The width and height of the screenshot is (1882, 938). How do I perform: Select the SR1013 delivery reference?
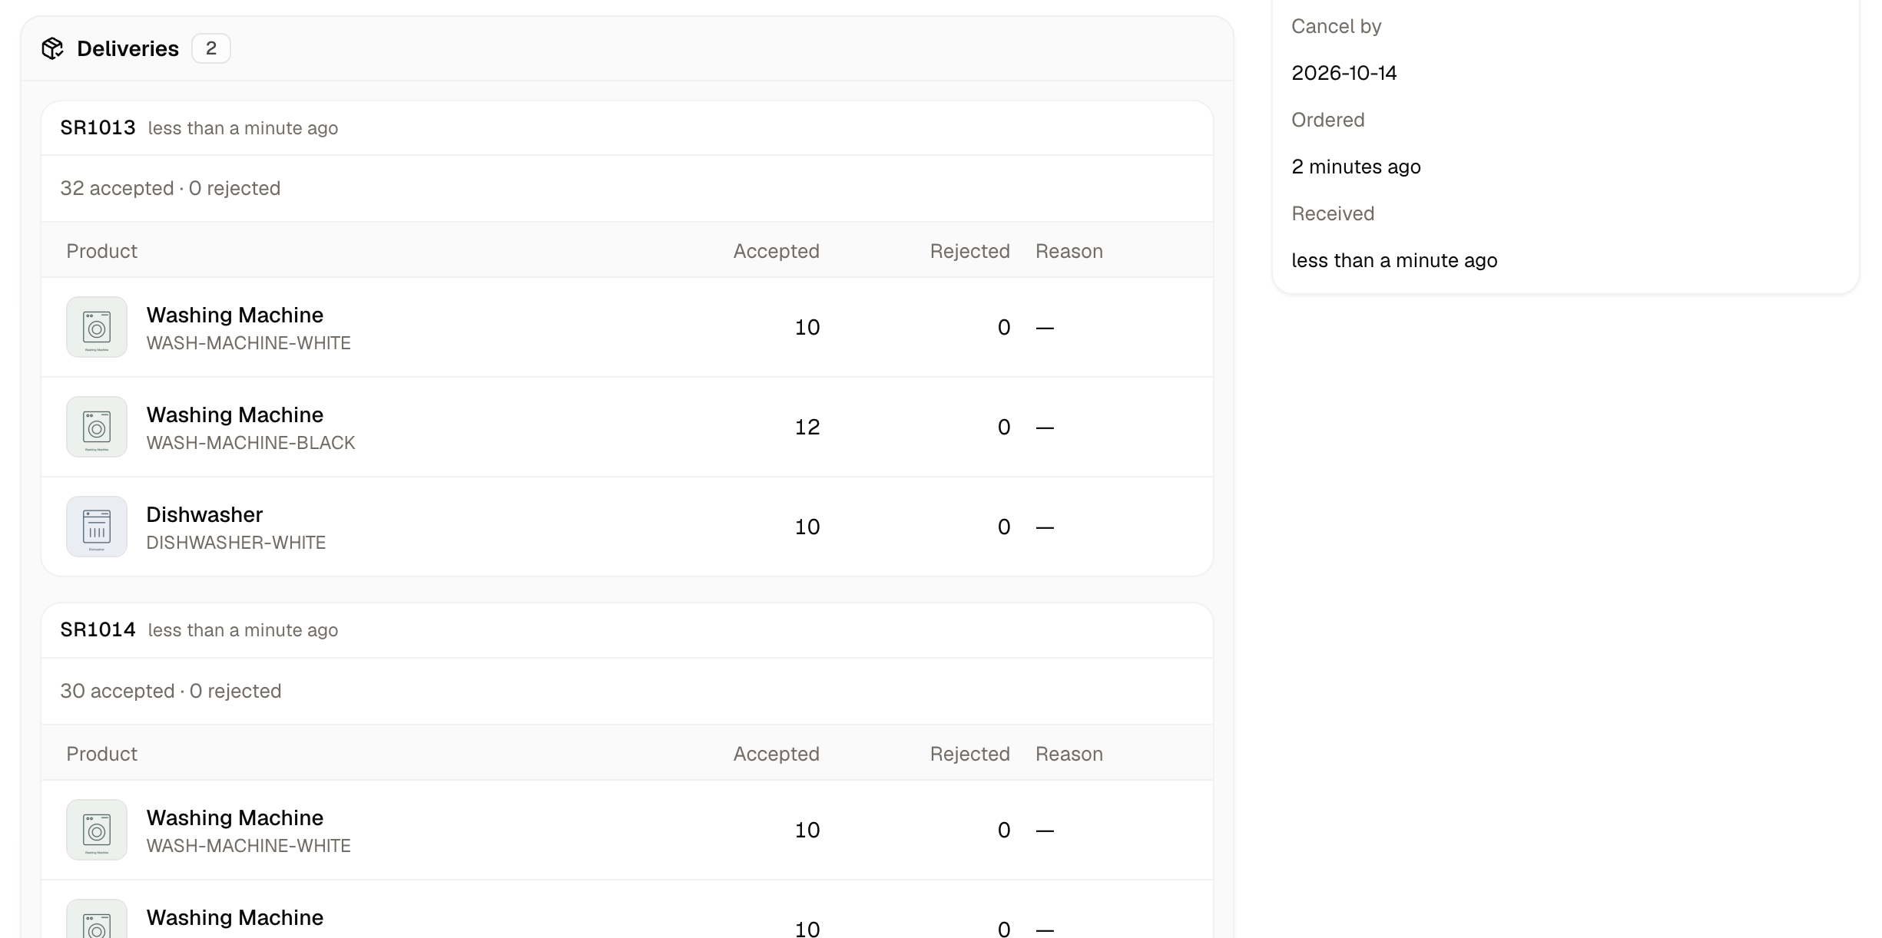(x=98, y=127)
